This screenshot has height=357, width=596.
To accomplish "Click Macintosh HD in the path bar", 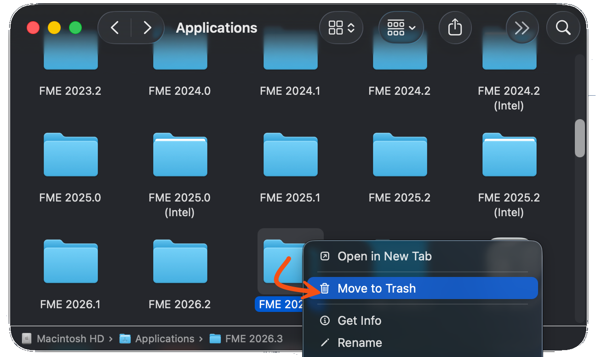I will 63,339.
